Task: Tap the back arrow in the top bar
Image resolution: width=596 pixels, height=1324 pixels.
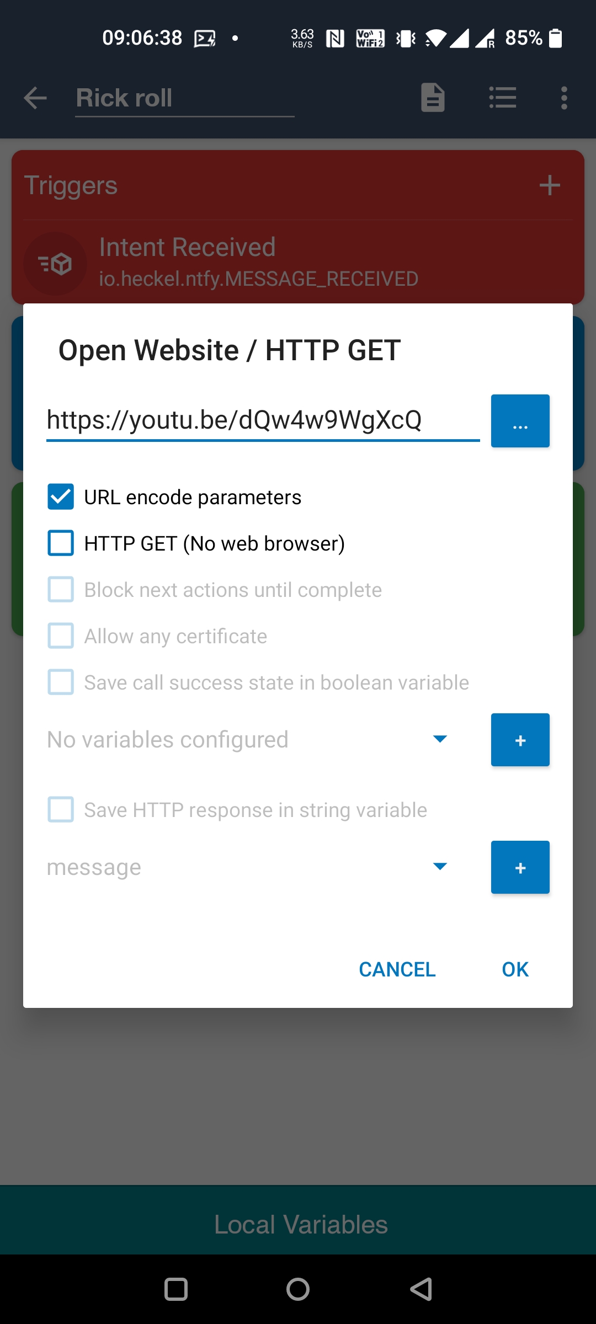Action: point(35,98)
